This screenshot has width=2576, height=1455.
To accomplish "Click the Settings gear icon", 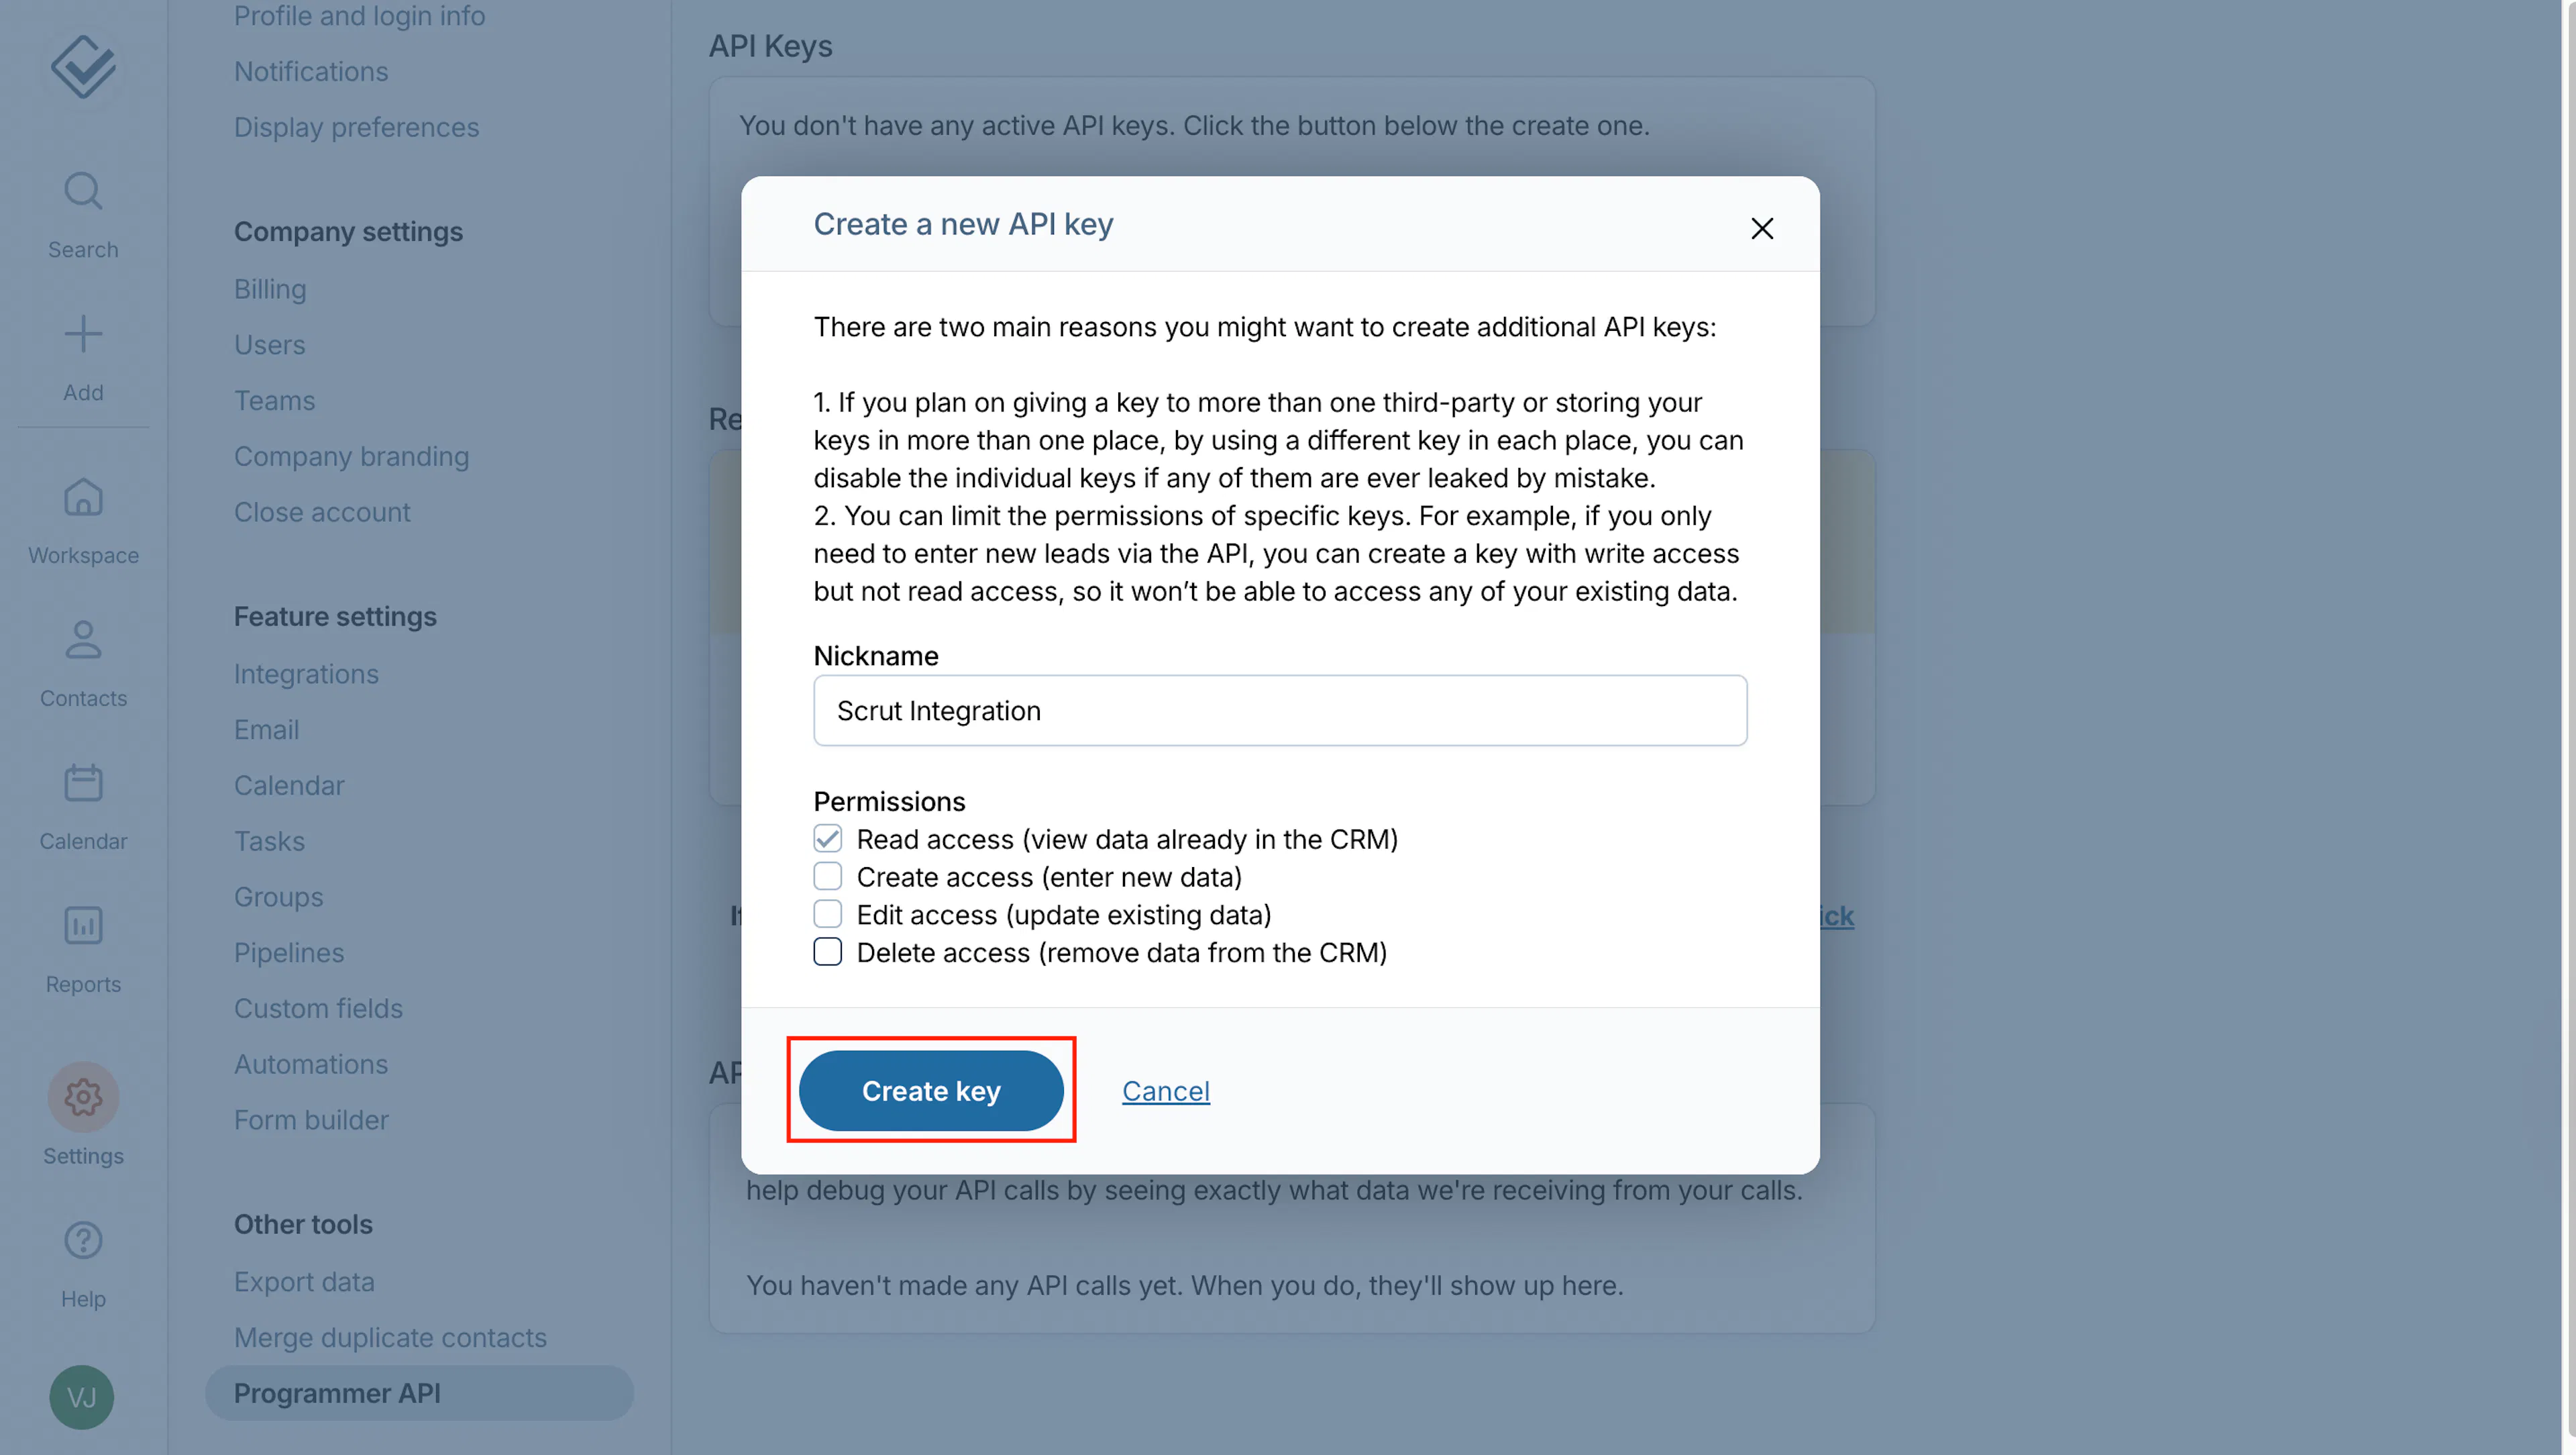I will coord(83,1097).
